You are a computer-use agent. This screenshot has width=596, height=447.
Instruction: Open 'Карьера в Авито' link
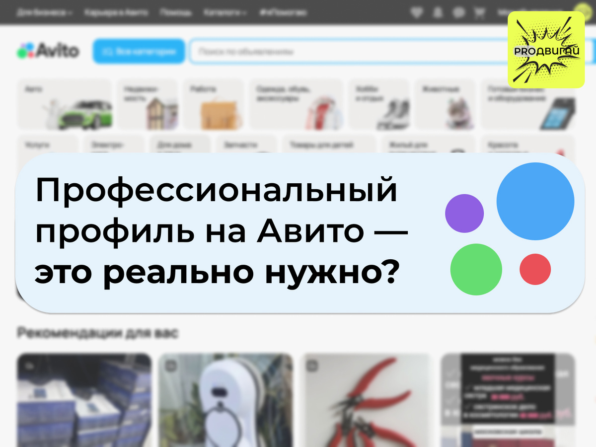click(x=116, y=12)
